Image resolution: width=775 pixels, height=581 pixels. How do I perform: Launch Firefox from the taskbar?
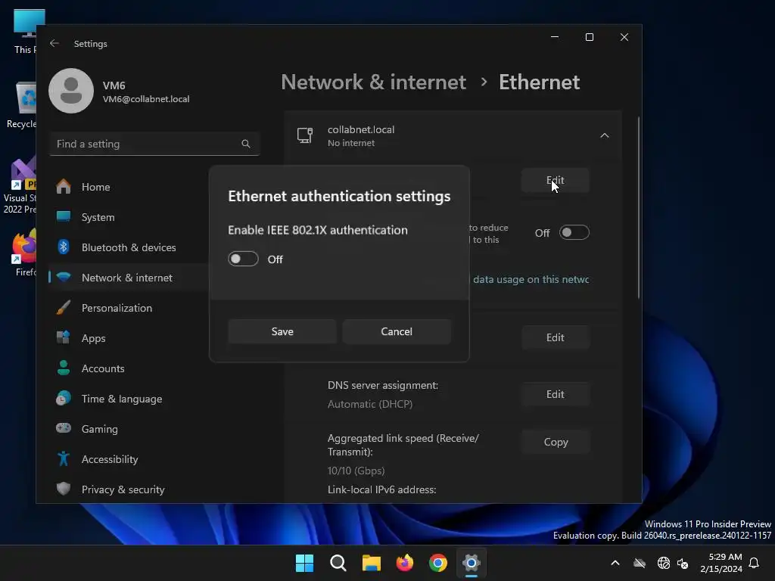(x=405, y=563)
